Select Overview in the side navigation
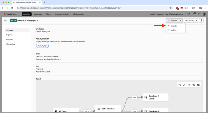This screenshot has height=113, width=208. coord(17,30)
